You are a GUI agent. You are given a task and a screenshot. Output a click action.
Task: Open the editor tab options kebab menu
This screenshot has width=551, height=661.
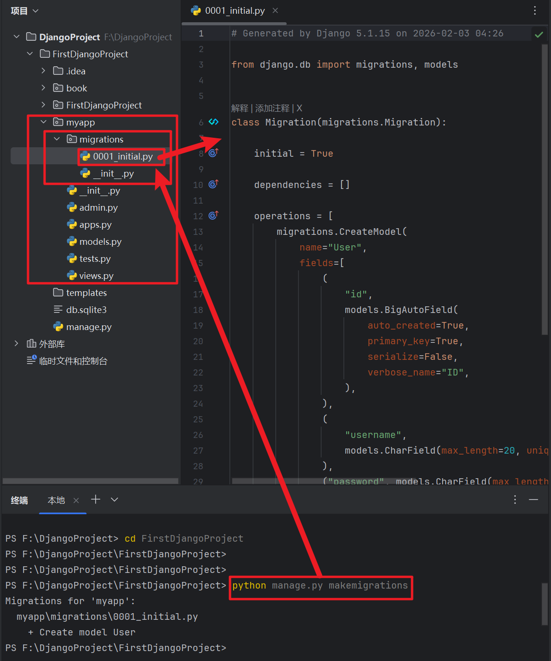[x=535, y=10]
